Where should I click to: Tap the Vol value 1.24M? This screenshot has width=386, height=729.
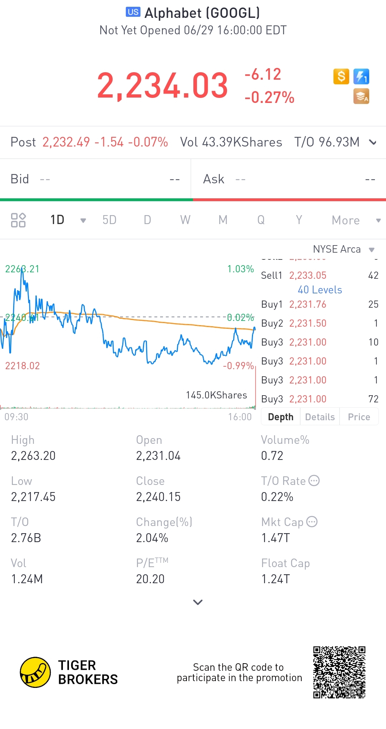pos(27,579)
